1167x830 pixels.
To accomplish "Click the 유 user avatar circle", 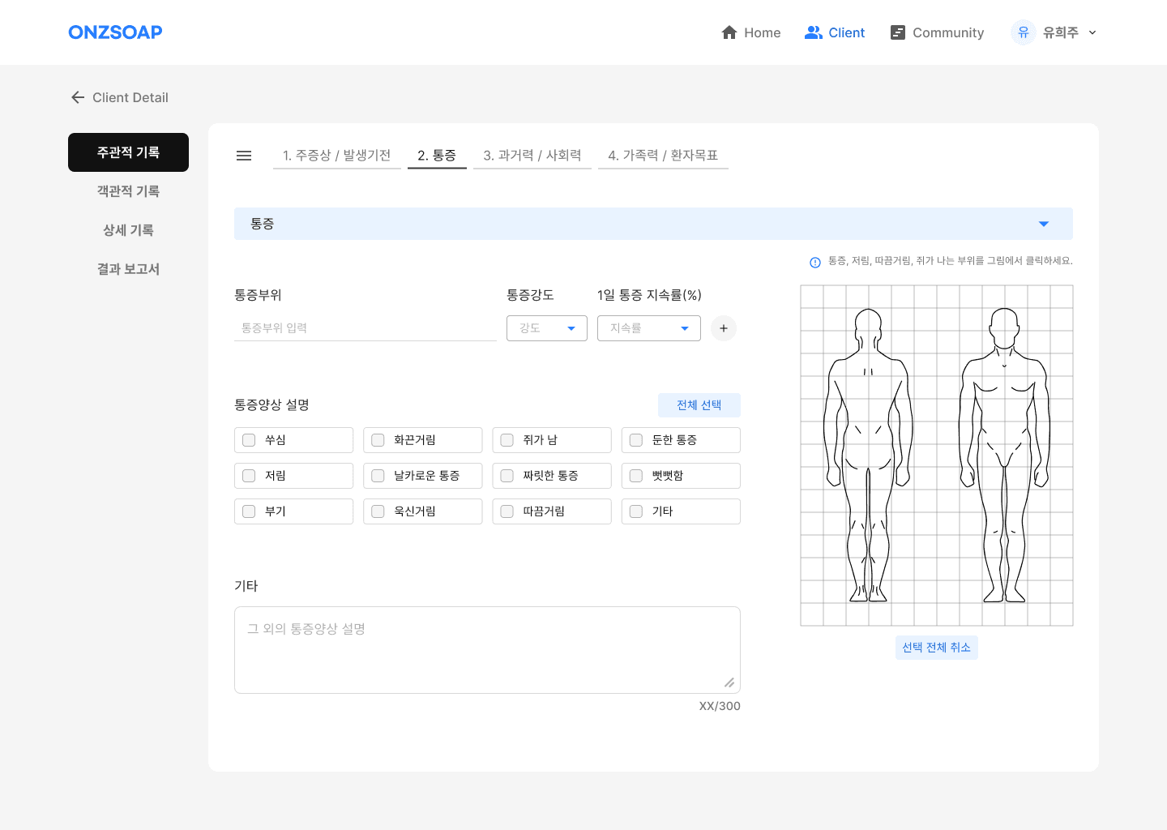I will [1024, 32].
